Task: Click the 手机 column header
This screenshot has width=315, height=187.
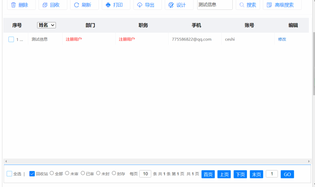Action: coord(196,25)
